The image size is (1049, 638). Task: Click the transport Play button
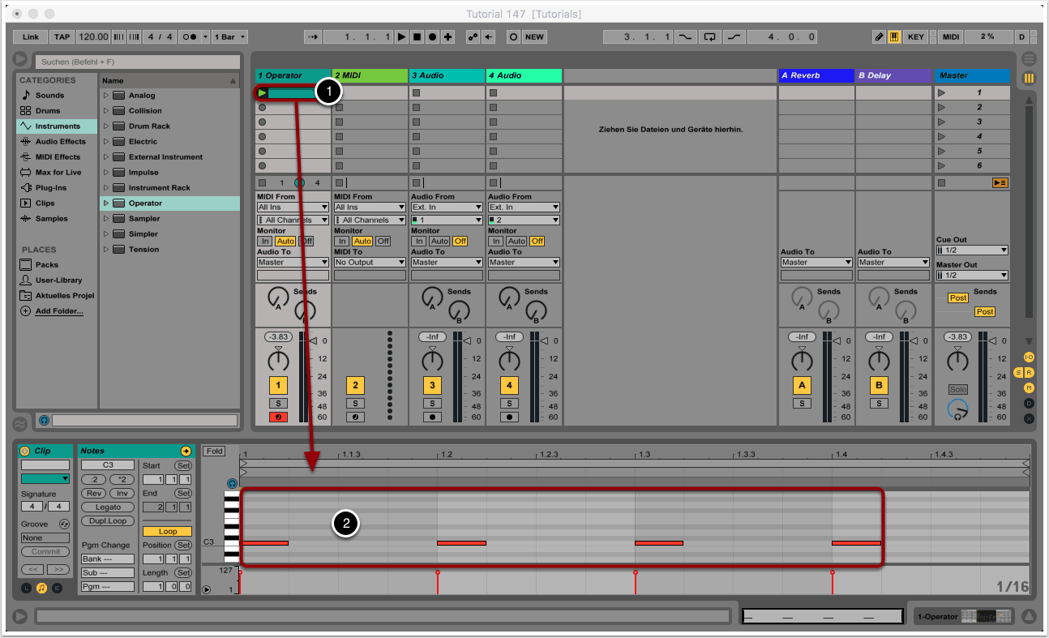click(x=401, y=37)
